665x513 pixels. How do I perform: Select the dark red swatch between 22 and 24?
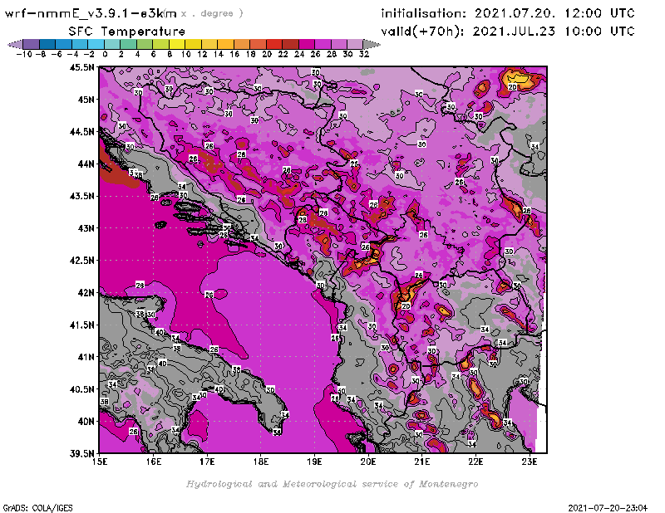pyautogui.click(x=290, y=44)
